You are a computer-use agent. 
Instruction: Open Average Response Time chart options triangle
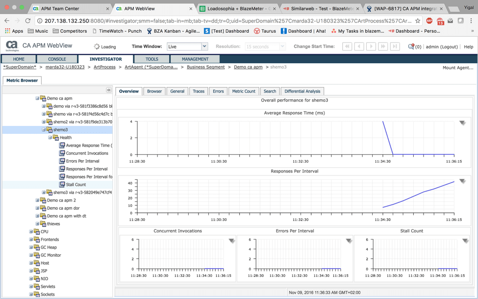(462, 123)
